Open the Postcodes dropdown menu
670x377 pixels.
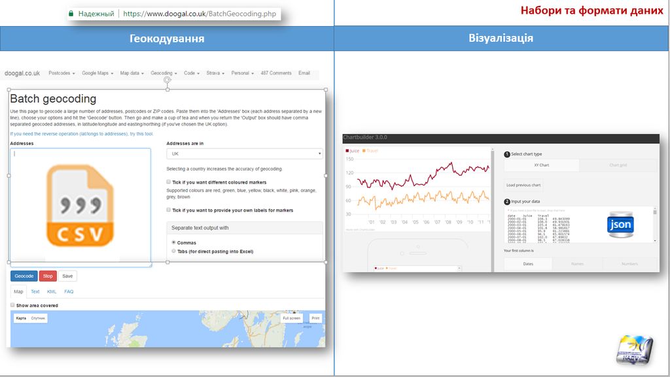[62, 73]
